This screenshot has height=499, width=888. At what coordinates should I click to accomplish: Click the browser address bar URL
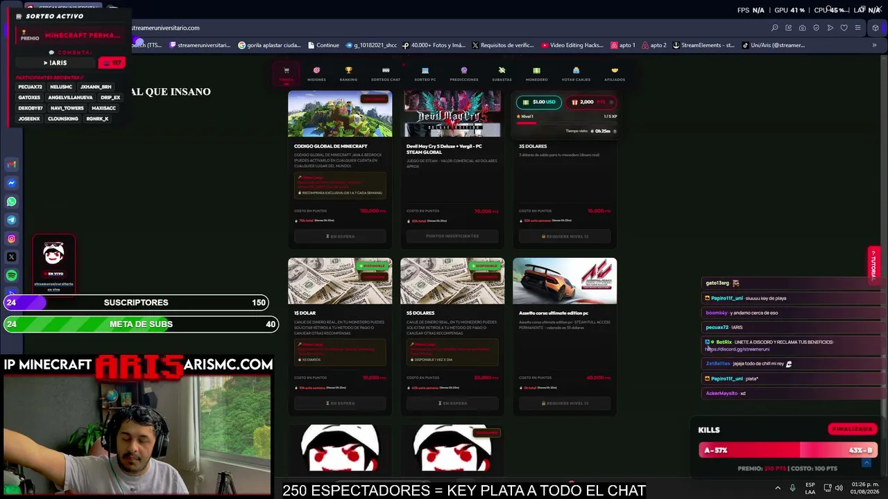(165, 28)
